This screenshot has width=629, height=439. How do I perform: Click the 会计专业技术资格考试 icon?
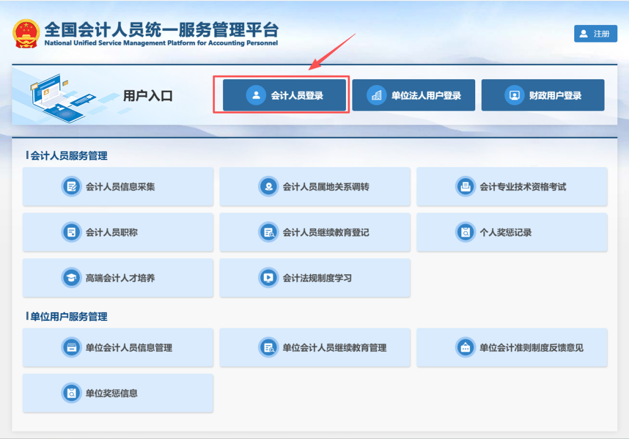(465, 187)
